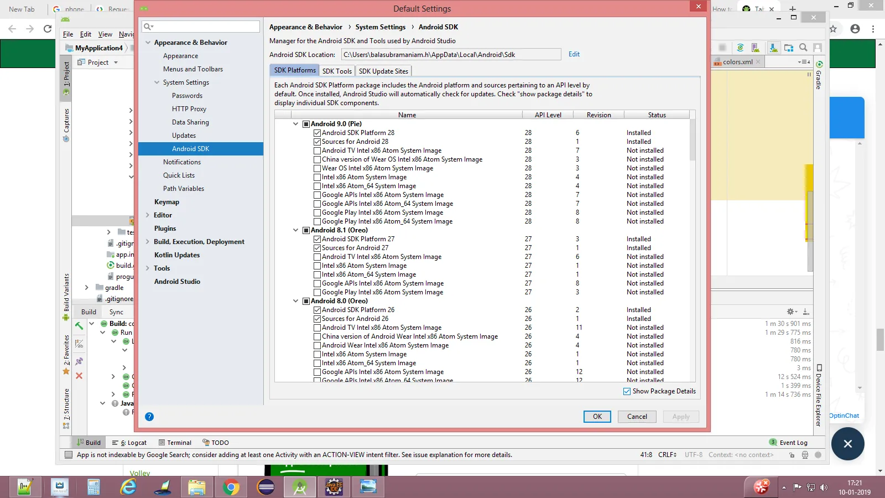Image resolution: width=885 pixels, height=498 pixels.
Task: Select Passwords in the settings tree
Action: pos(187,96)
